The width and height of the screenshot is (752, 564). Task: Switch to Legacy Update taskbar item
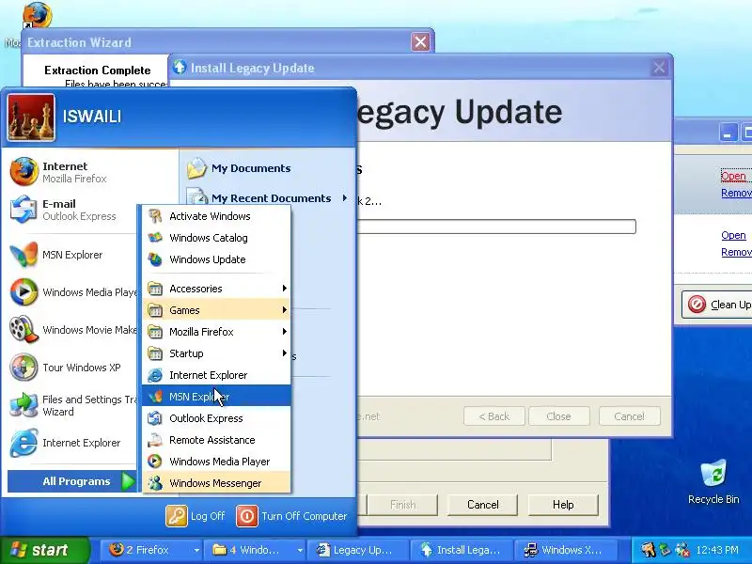tap(359, 550)
